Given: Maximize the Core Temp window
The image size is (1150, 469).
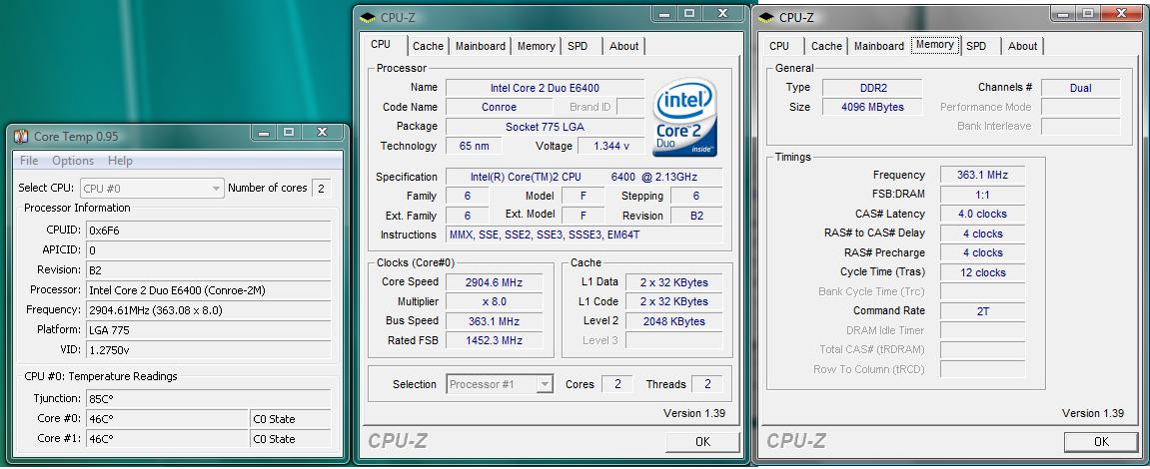Looking at the screenshot, I should [289, 133].
